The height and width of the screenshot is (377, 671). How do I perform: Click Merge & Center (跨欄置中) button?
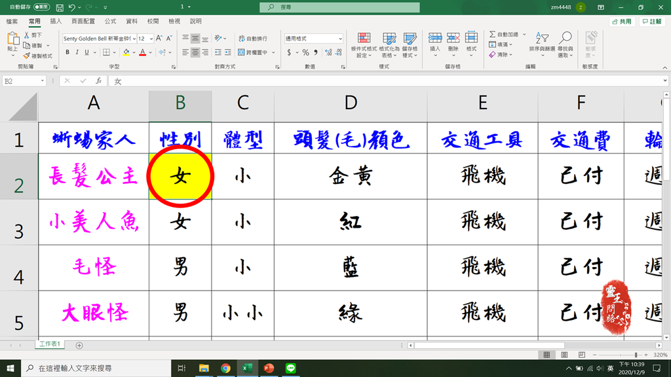coord(253,52)
